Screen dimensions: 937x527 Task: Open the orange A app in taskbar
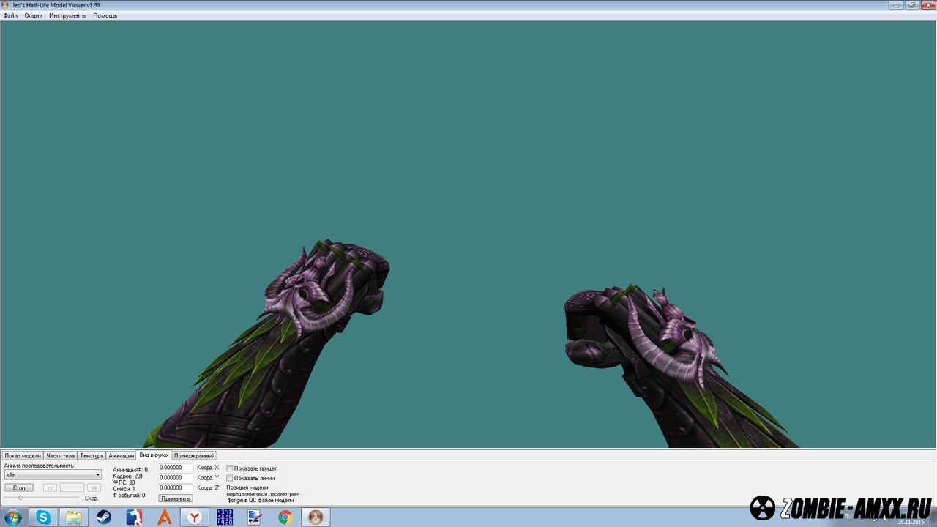(165, 517)
